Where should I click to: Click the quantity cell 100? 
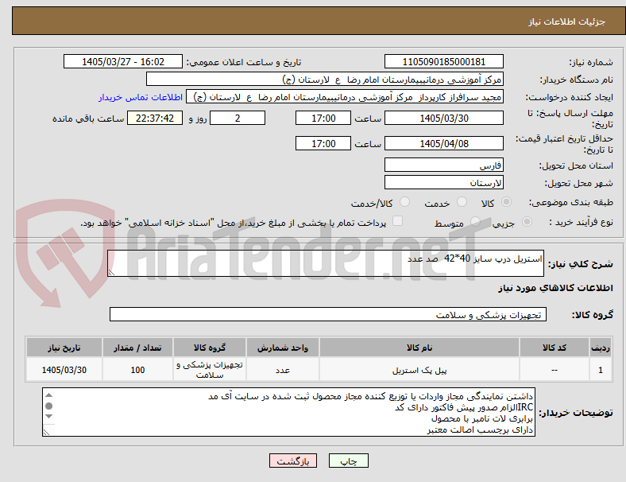coord(137,370)
